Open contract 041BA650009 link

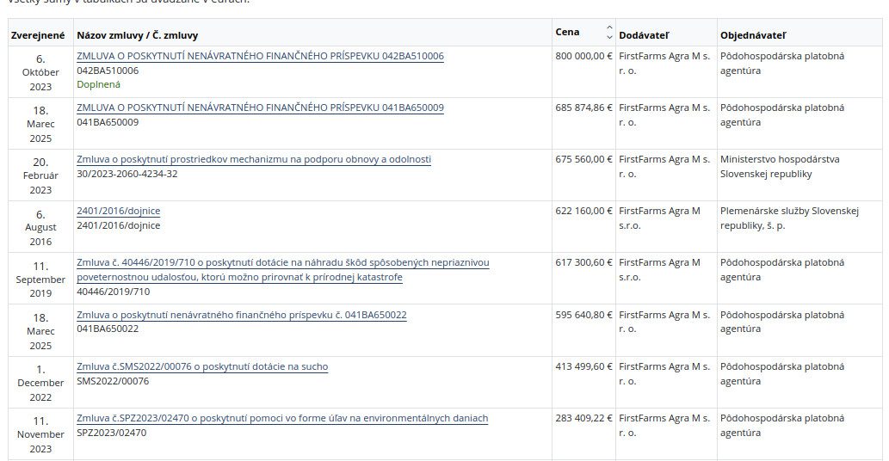(x=260, y=108)
